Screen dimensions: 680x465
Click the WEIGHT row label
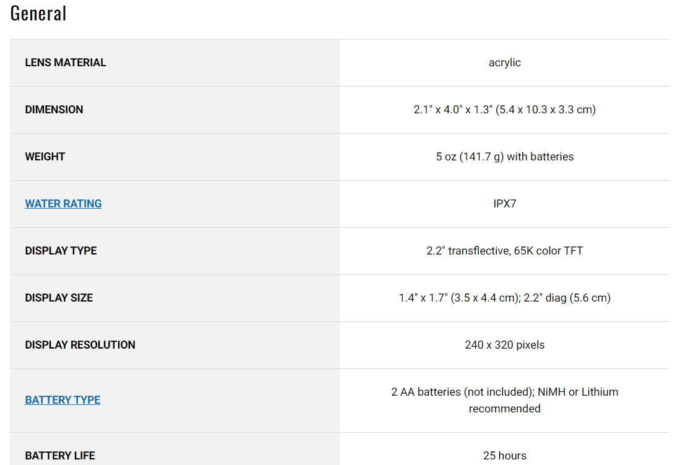45,157
